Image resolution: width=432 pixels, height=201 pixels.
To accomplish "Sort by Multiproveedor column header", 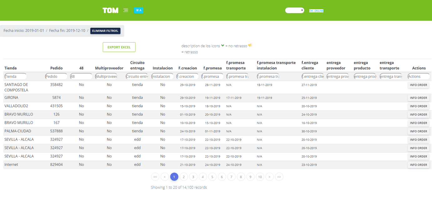I will click(x=109, y=68).
